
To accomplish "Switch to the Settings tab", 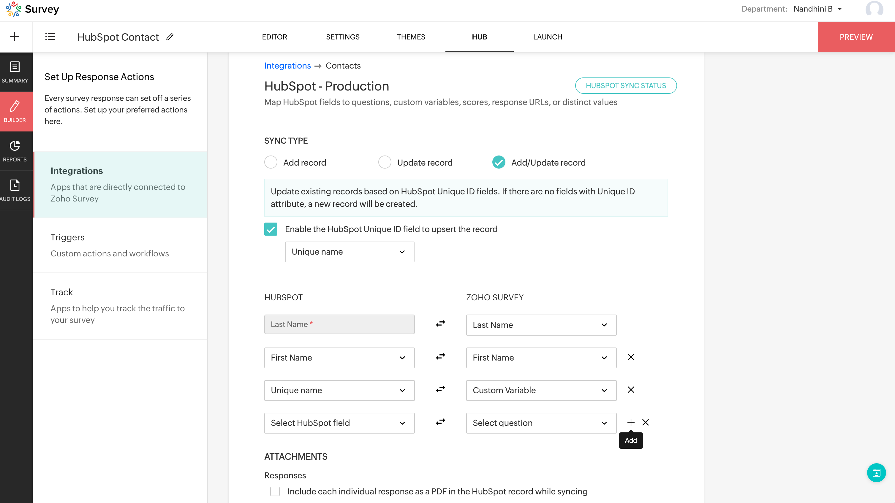I will pyautogui.click(x=343, y=37).
